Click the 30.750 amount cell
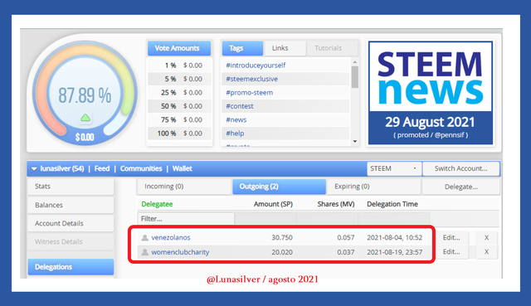This screenshot has width=531, height=306. tap(282, 238)
